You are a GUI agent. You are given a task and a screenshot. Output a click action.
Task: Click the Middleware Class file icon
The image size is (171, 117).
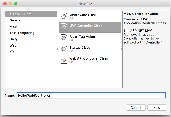64,16
